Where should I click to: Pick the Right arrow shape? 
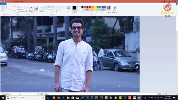[50, 9]
